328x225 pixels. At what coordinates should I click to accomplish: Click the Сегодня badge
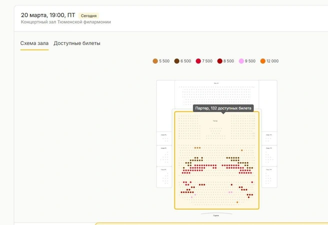[88, 15]
